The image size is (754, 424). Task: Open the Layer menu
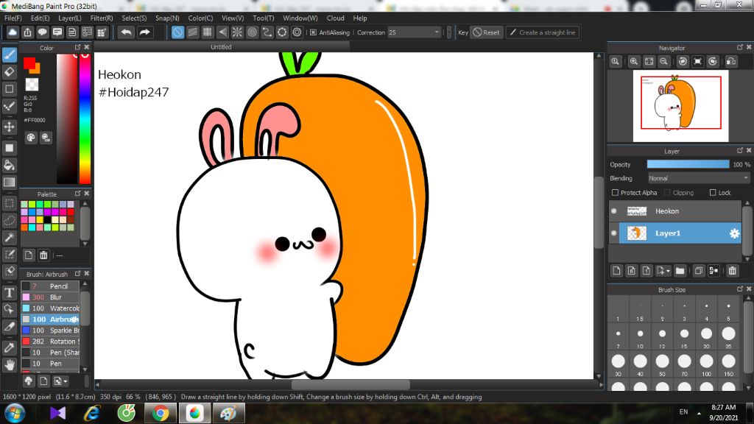(x=70, y=18)
